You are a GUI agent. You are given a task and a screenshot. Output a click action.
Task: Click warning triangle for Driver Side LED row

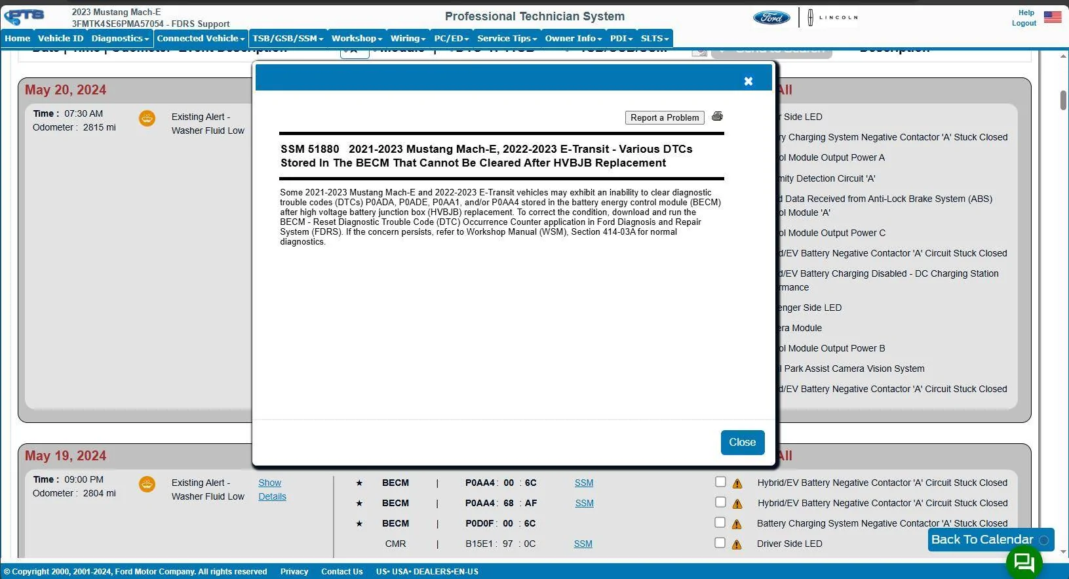pos(737,545)
